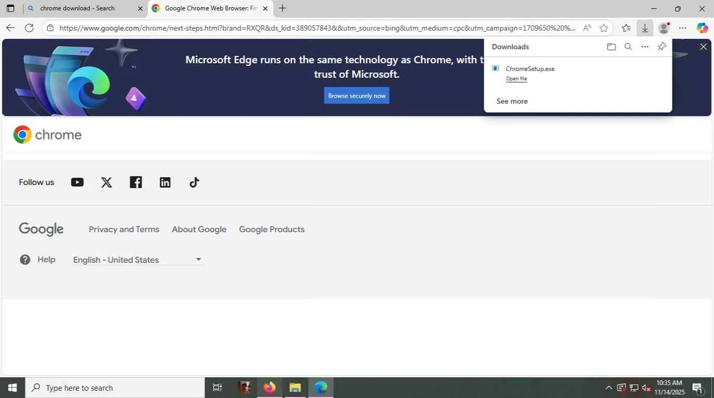This screenshot has width=714, height=398.
Task: Dismiss the Microsoft Edge banner
Action: point(703,47)
